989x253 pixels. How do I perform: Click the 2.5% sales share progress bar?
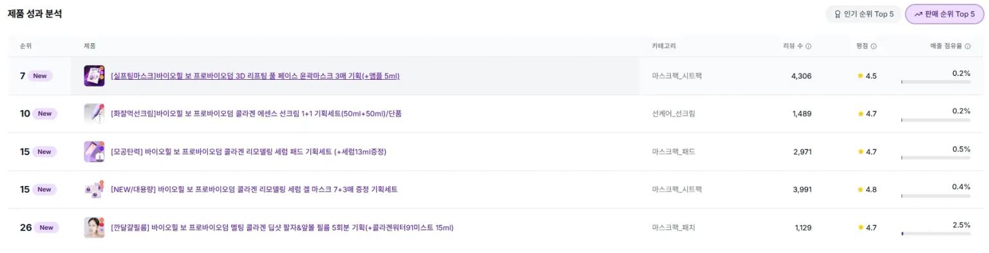[x=936, y=234]
